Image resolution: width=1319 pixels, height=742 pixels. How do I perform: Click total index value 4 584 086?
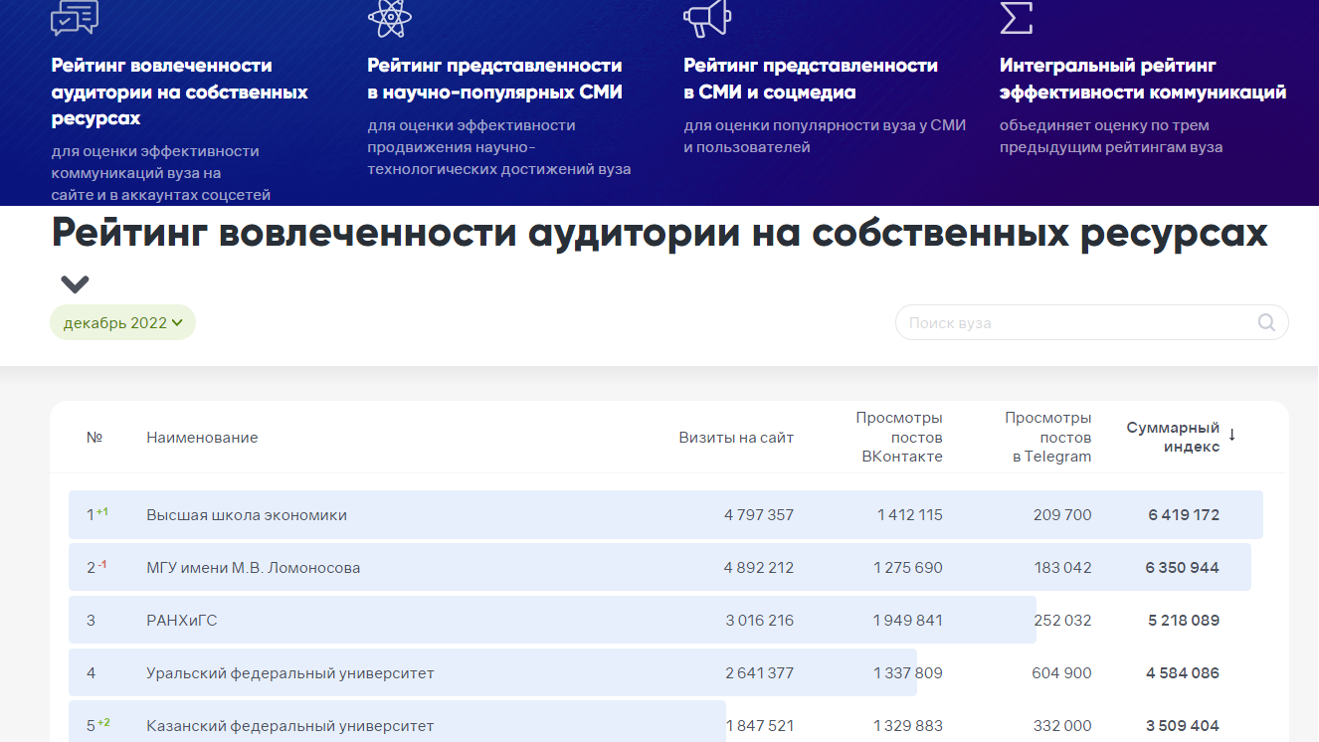pyautogui.click(x=1183, y=673)
